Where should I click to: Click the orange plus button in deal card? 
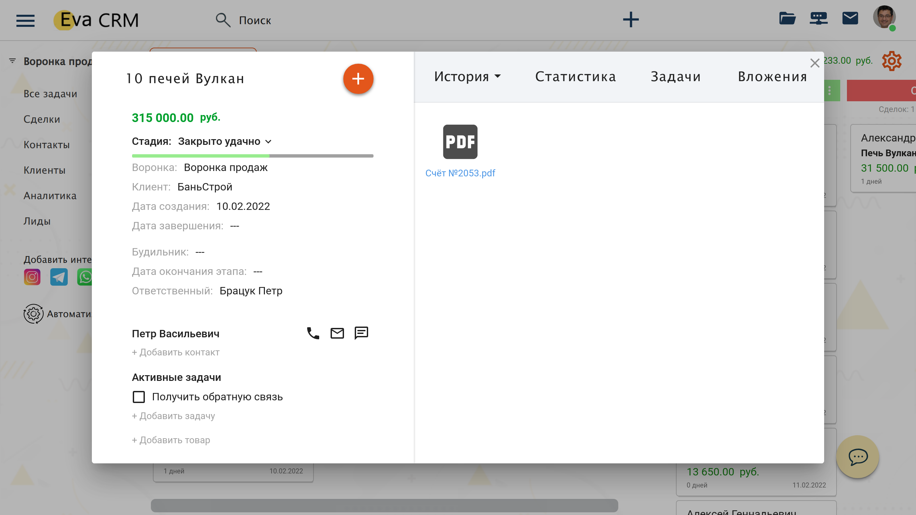pyautogui.click(x=358, y=78)
